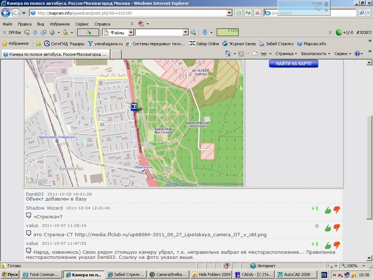The height and width of the screenshot is (280, 373).
Task: Expand the address bar URL dropdown
Action: tap(229, 13)
